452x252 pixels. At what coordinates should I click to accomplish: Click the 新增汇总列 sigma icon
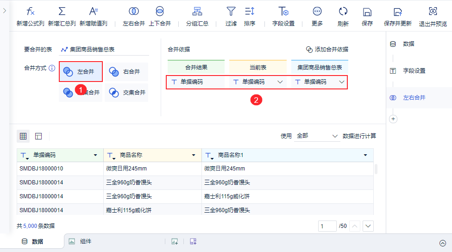click(x=62, y=12)
